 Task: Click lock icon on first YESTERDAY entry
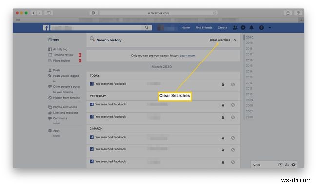[x=223, y=105]
